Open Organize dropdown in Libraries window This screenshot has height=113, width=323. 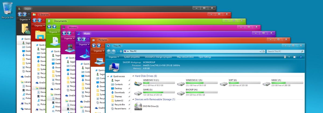pyautogui.click(x=40, y=26)
